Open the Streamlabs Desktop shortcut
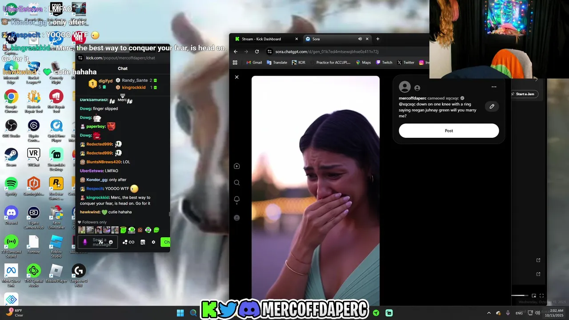 click(56, 160)
